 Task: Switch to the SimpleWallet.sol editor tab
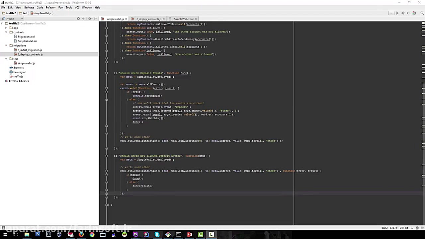(183, 19)
